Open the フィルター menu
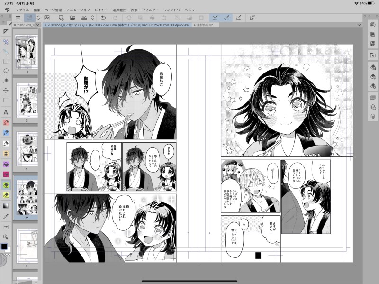This screenshot has width=379, height=284. [150, 10]
